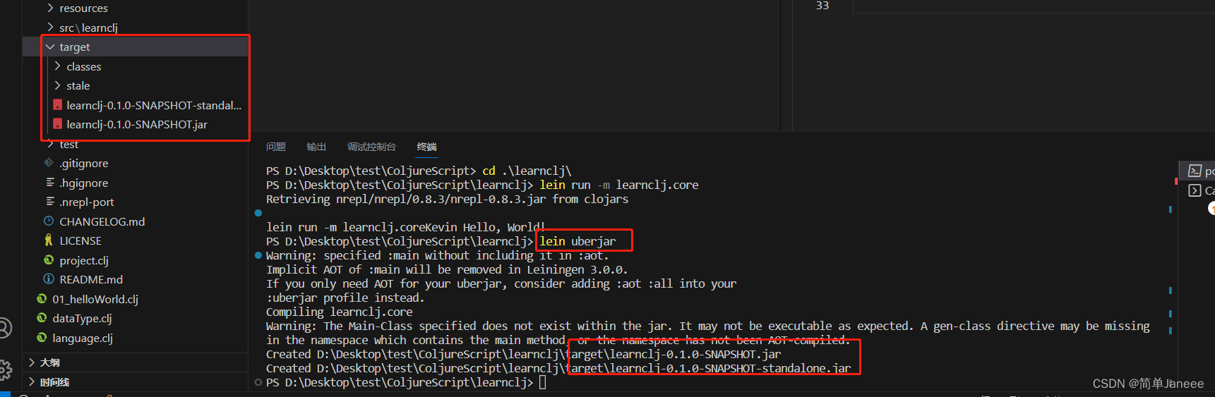Click the learnclj-0.1.0-SNAPSHOT.jar file icon
This screenshot has width=1215, height=397.
point(58,124)
